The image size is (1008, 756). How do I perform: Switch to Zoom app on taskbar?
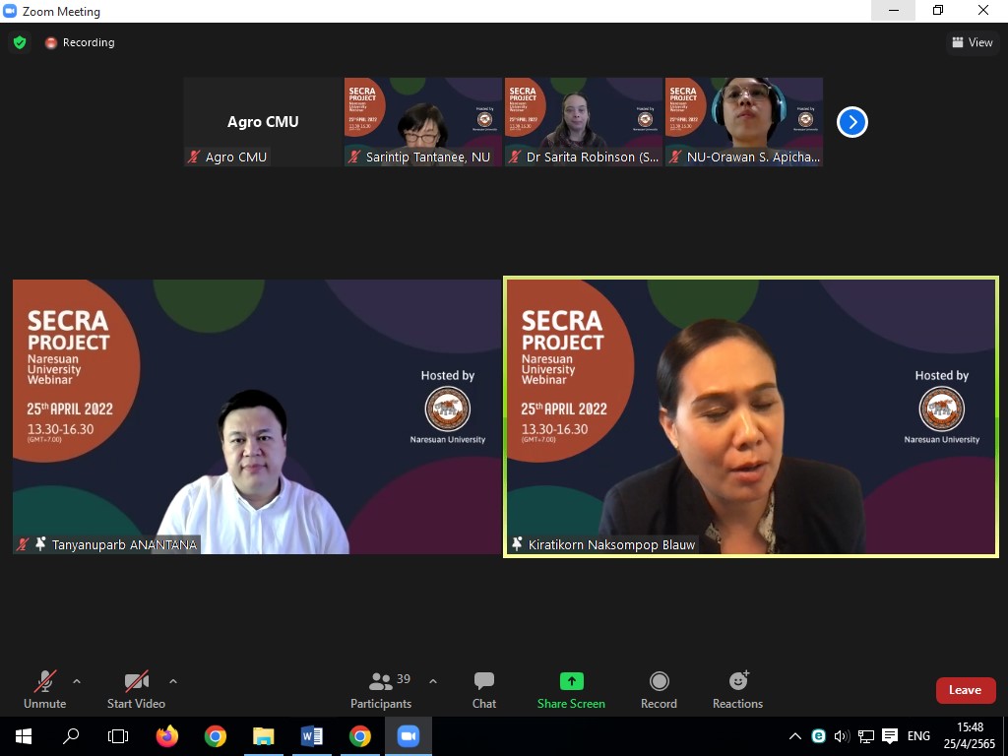409,736
